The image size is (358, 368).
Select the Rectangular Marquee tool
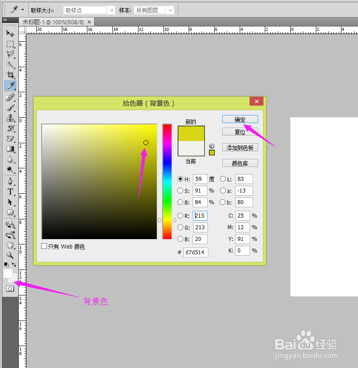pos(10,44)
